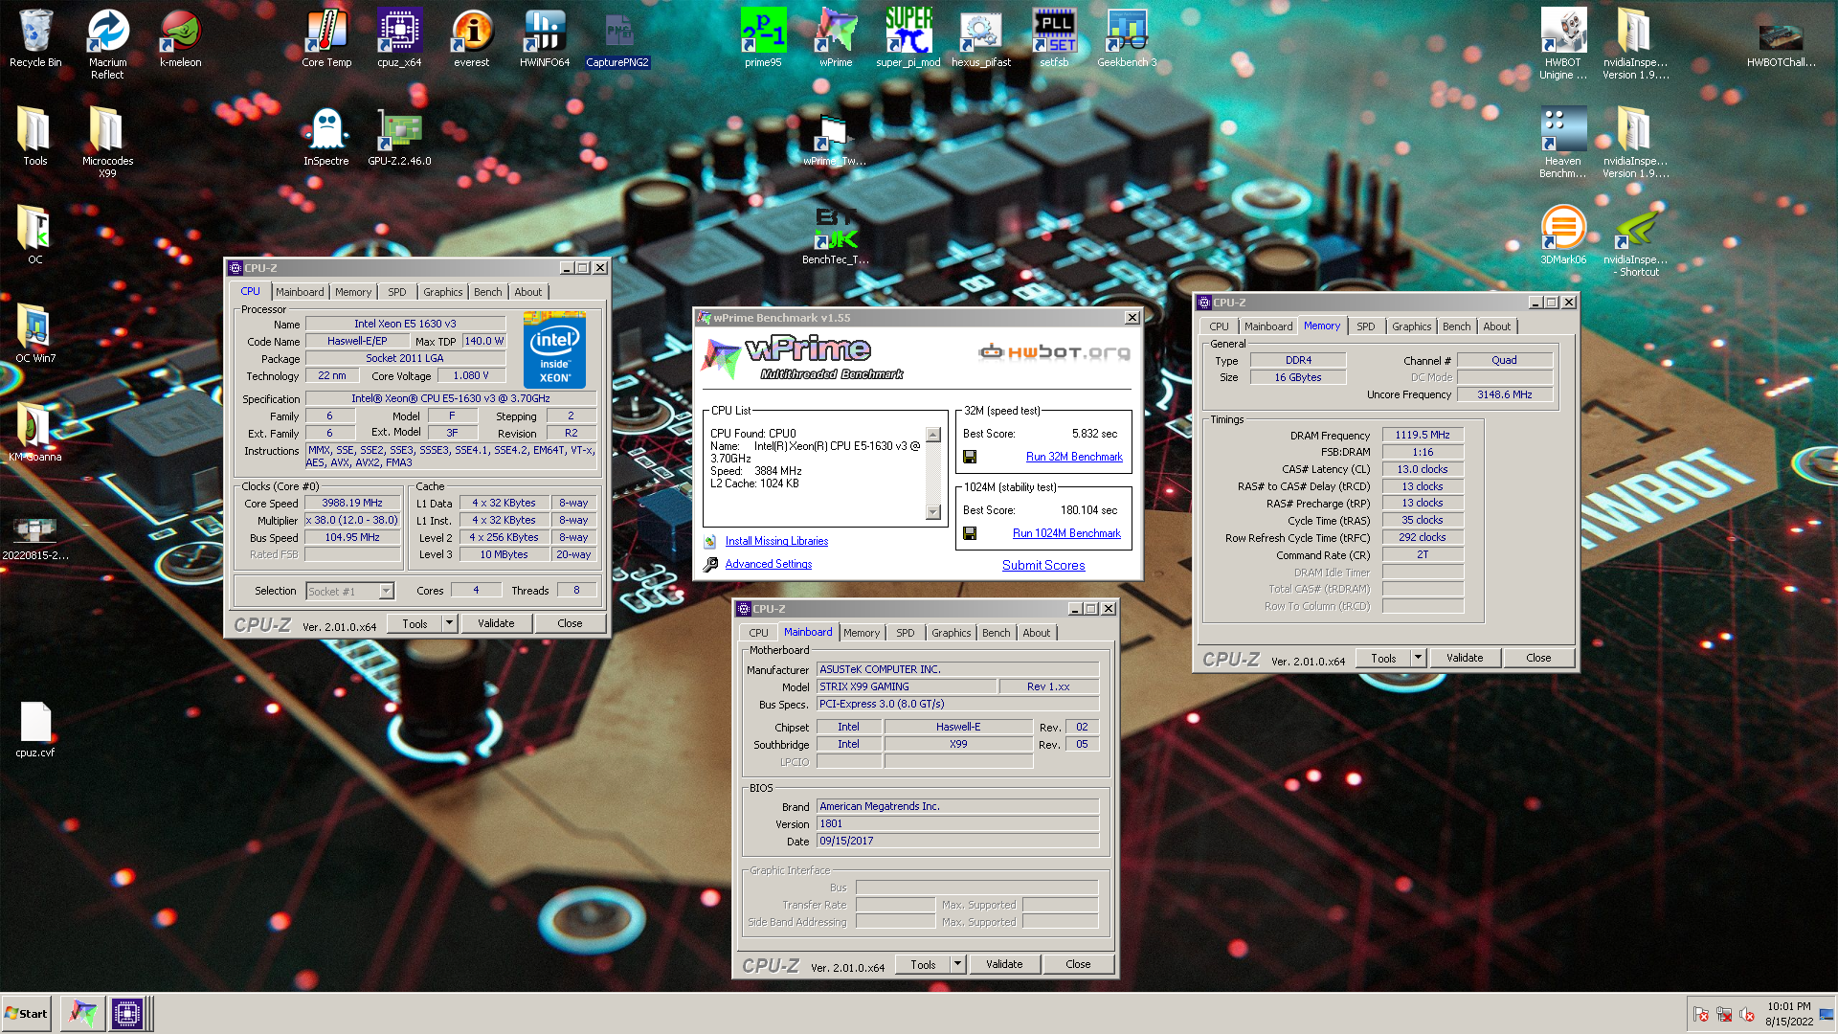The height and width of the screenshot is (1034, 1838).
Task: Activate wPrime taskbar button
Action: coord(82,1013)
